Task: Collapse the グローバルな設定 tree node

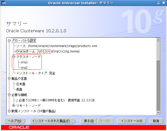Action: pyautogui.click(x=9, y=41)
